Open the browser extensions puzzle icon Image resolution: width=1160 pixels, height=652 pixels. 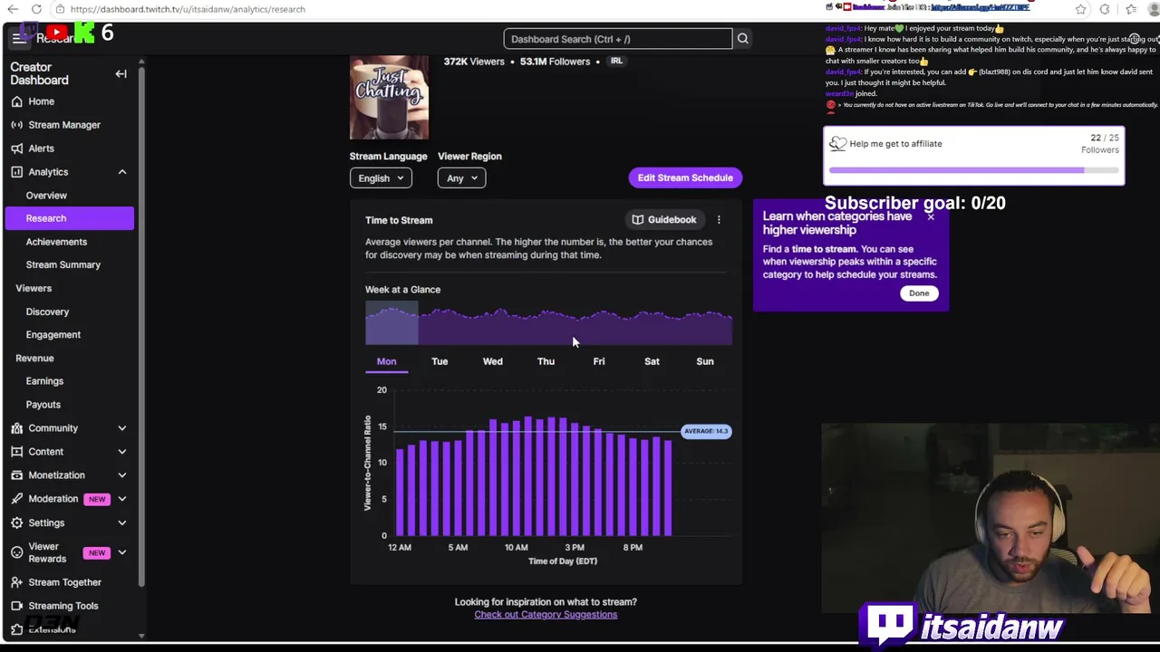pos(1105,9)
